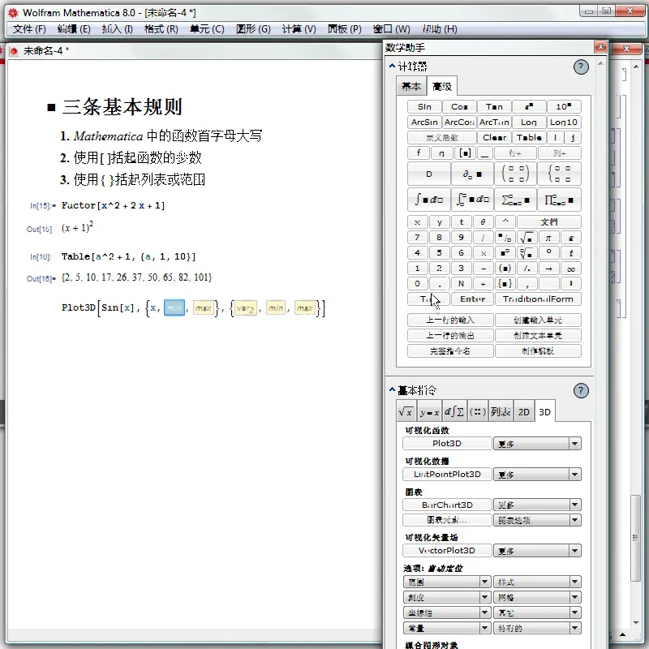The width and height of the screenshot is (649, 649).
Task: Insert the parentheses template key
Action: 505,269
